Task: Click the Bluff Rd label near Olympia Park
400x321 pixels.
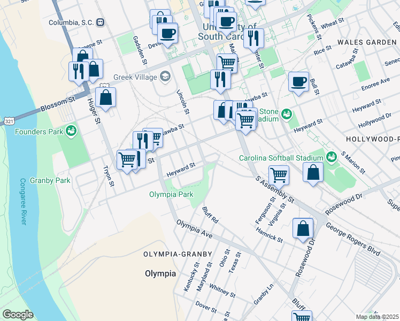Action: tap(210, 215)
